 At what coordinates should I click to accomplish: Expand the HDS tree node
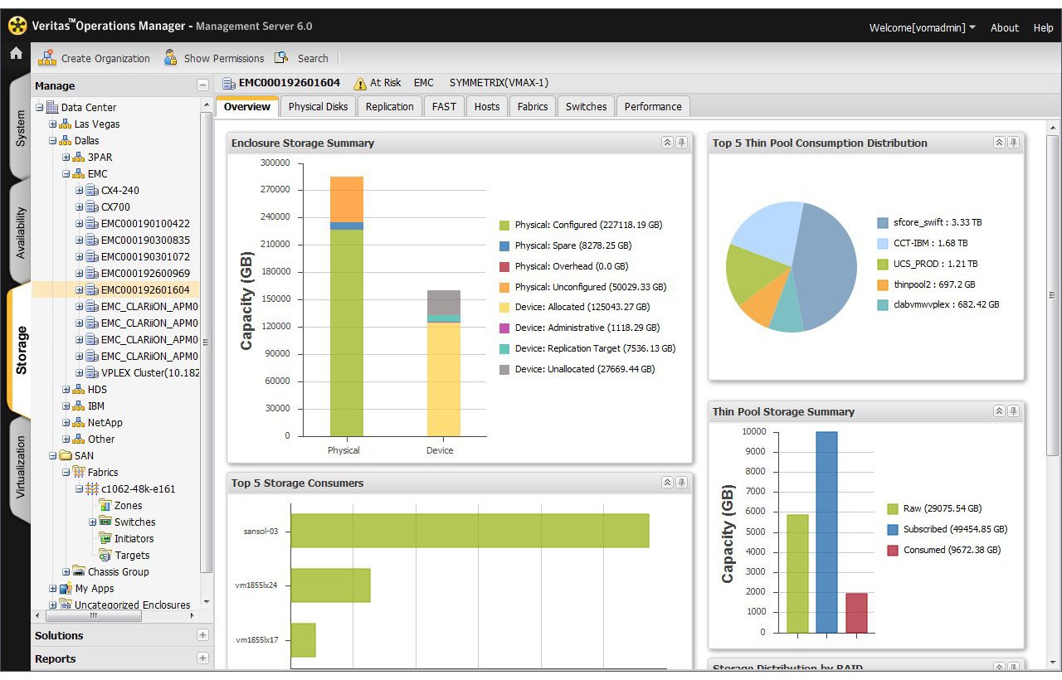point(66,390)
